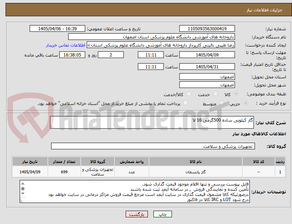Click the description text area resize handle

coord(52,127)
